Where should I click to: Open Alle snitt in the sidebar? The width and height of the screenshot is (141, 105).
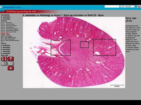coord(4,55)
